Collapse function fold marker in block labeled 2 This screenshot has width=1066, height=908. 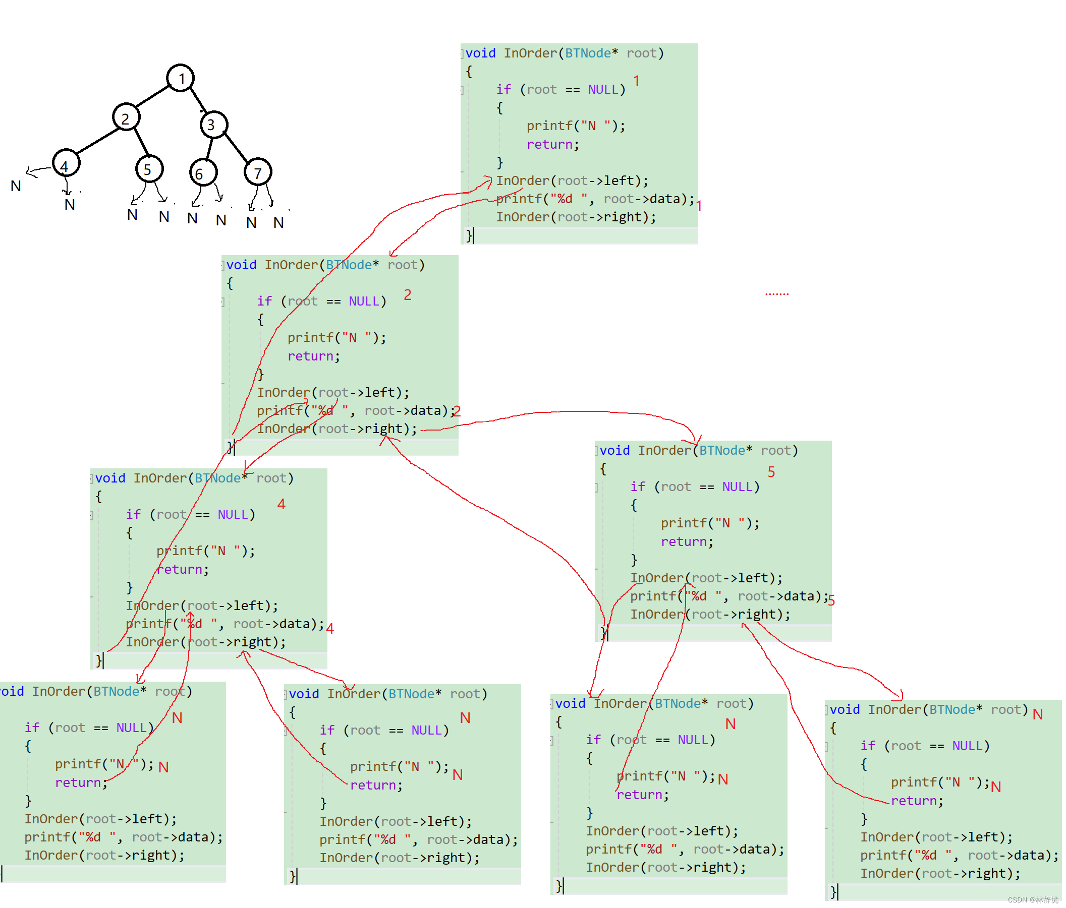tap(223, 265)
